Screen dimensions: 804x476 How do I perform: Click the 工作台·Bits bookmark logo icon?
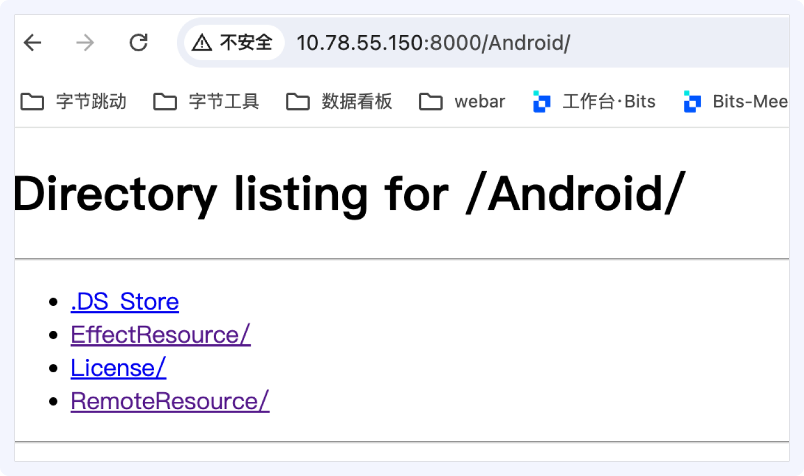[x=542, y=102]
